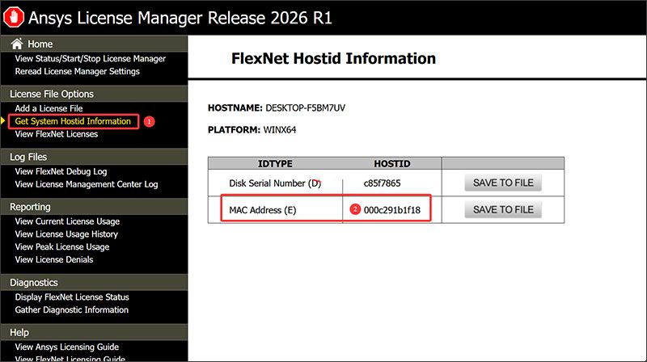Image resolution: width=647 pixels, height=362 pixels.
Task: Click hostid value c85f7865
Action: click(x=382, y=183)
